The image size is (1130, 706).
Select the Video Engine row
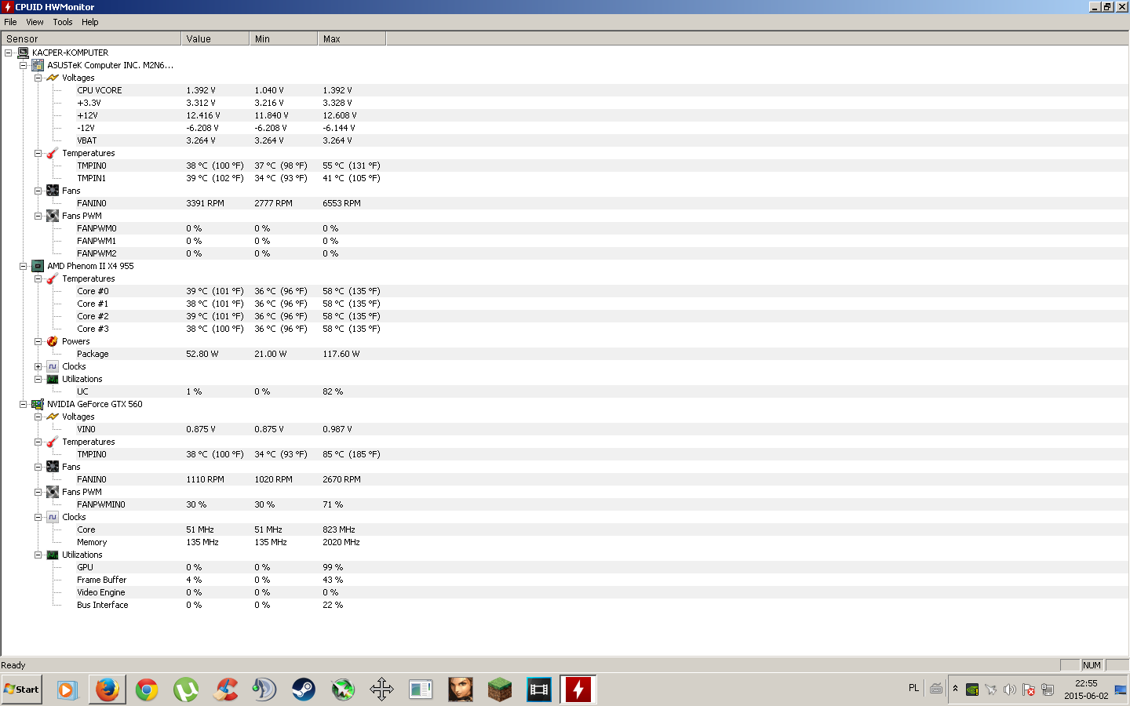click(564, 592)
